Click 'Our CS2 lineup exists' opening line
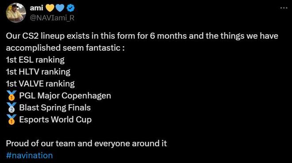The width and height of the screenshot is (292, 163). pyautogui.click(x=142, y=36)
